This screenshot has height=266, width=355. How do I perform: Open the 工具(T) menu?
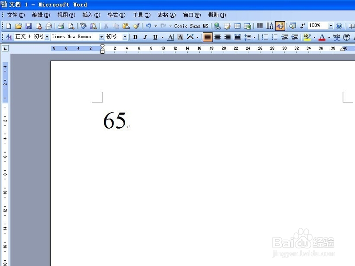pos(142,15)
